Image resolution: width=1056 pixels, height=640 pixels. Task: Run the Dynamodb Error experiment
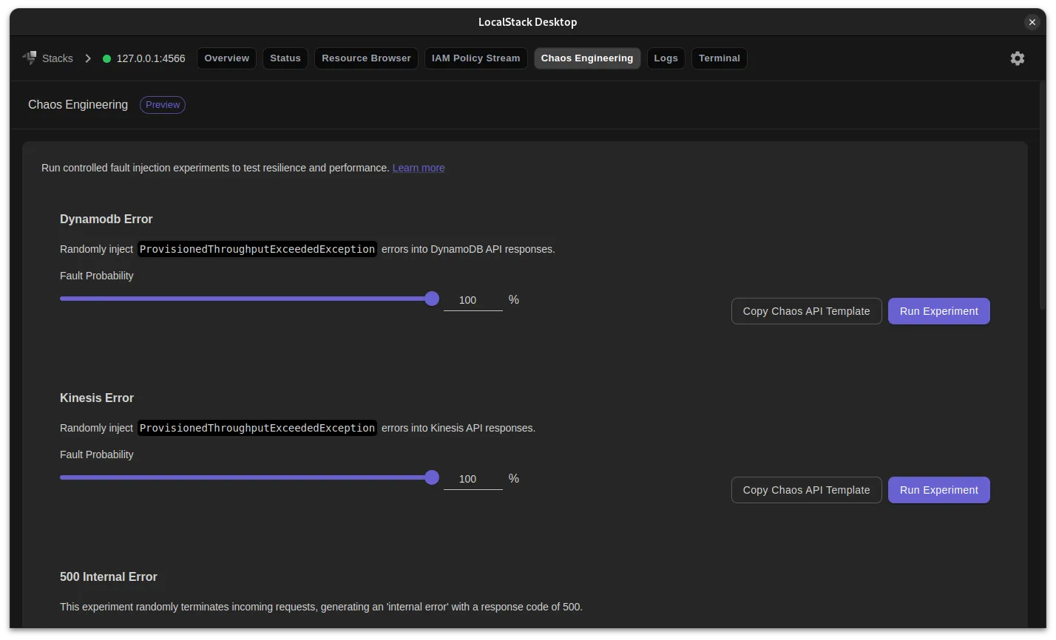[x=938, y=311]
